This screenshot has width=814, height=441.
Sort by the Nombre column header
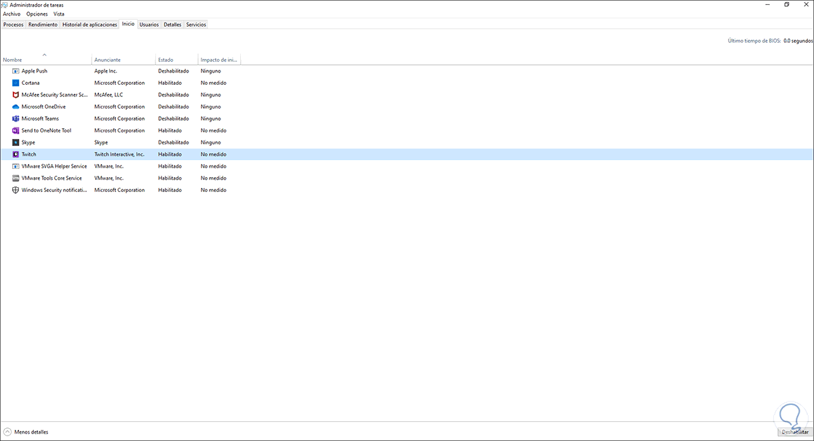point(46,59)
